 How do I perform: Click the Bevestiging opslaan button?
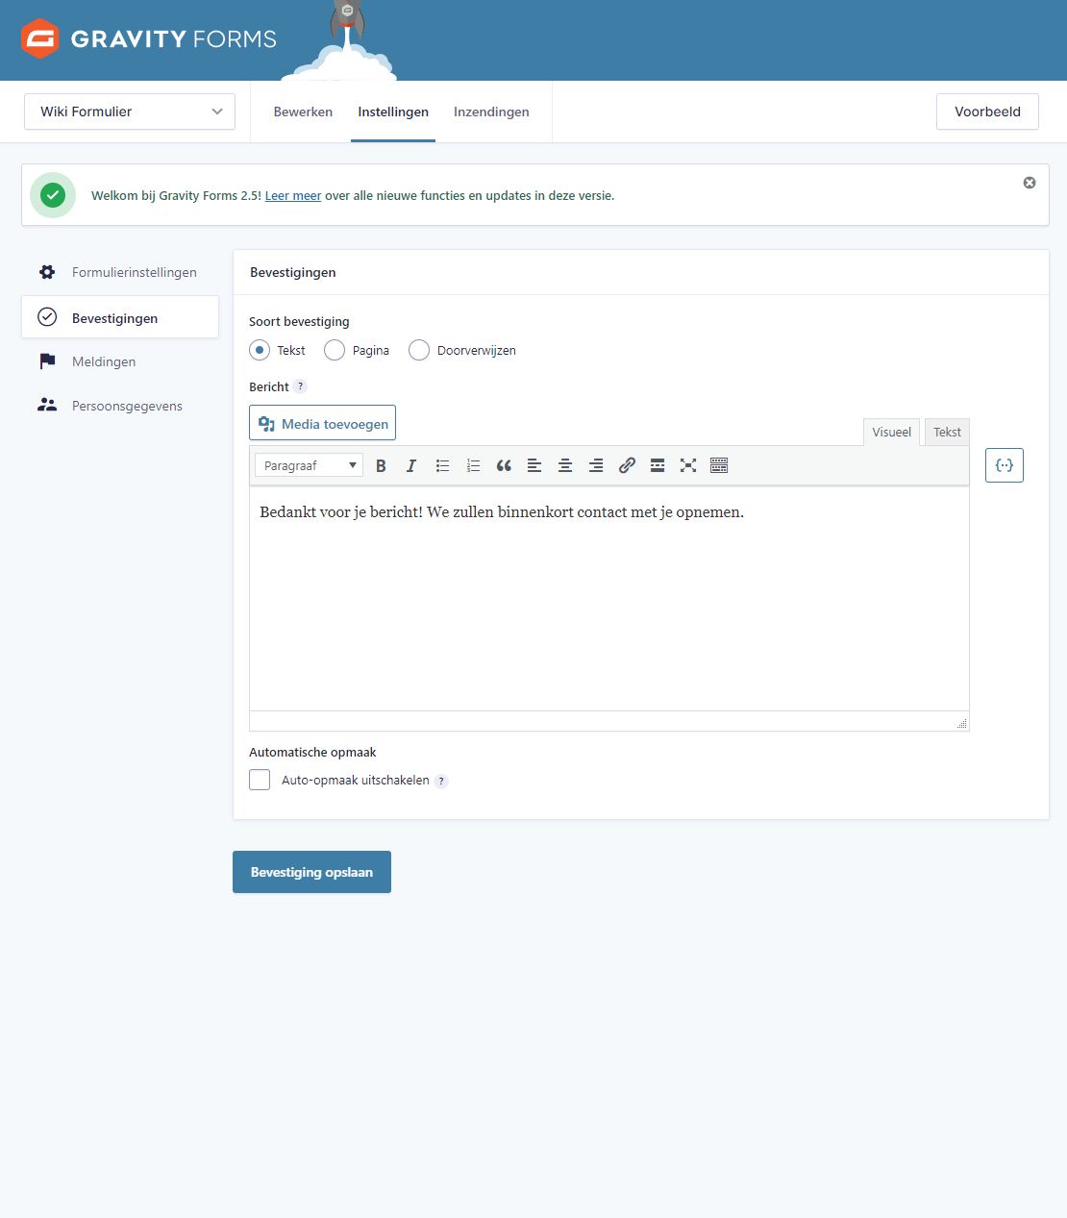click(311, 872)
